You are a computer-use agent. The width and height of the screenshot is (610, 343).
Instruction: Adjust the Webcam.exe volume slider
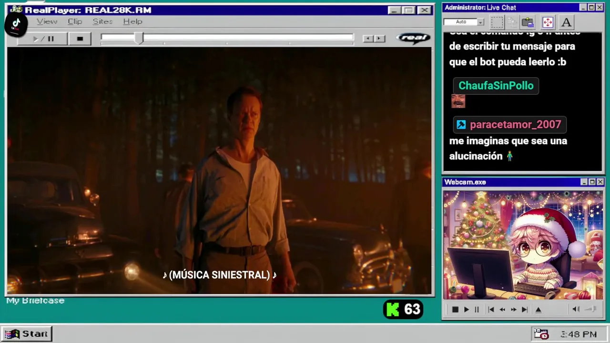pos(591,309)
